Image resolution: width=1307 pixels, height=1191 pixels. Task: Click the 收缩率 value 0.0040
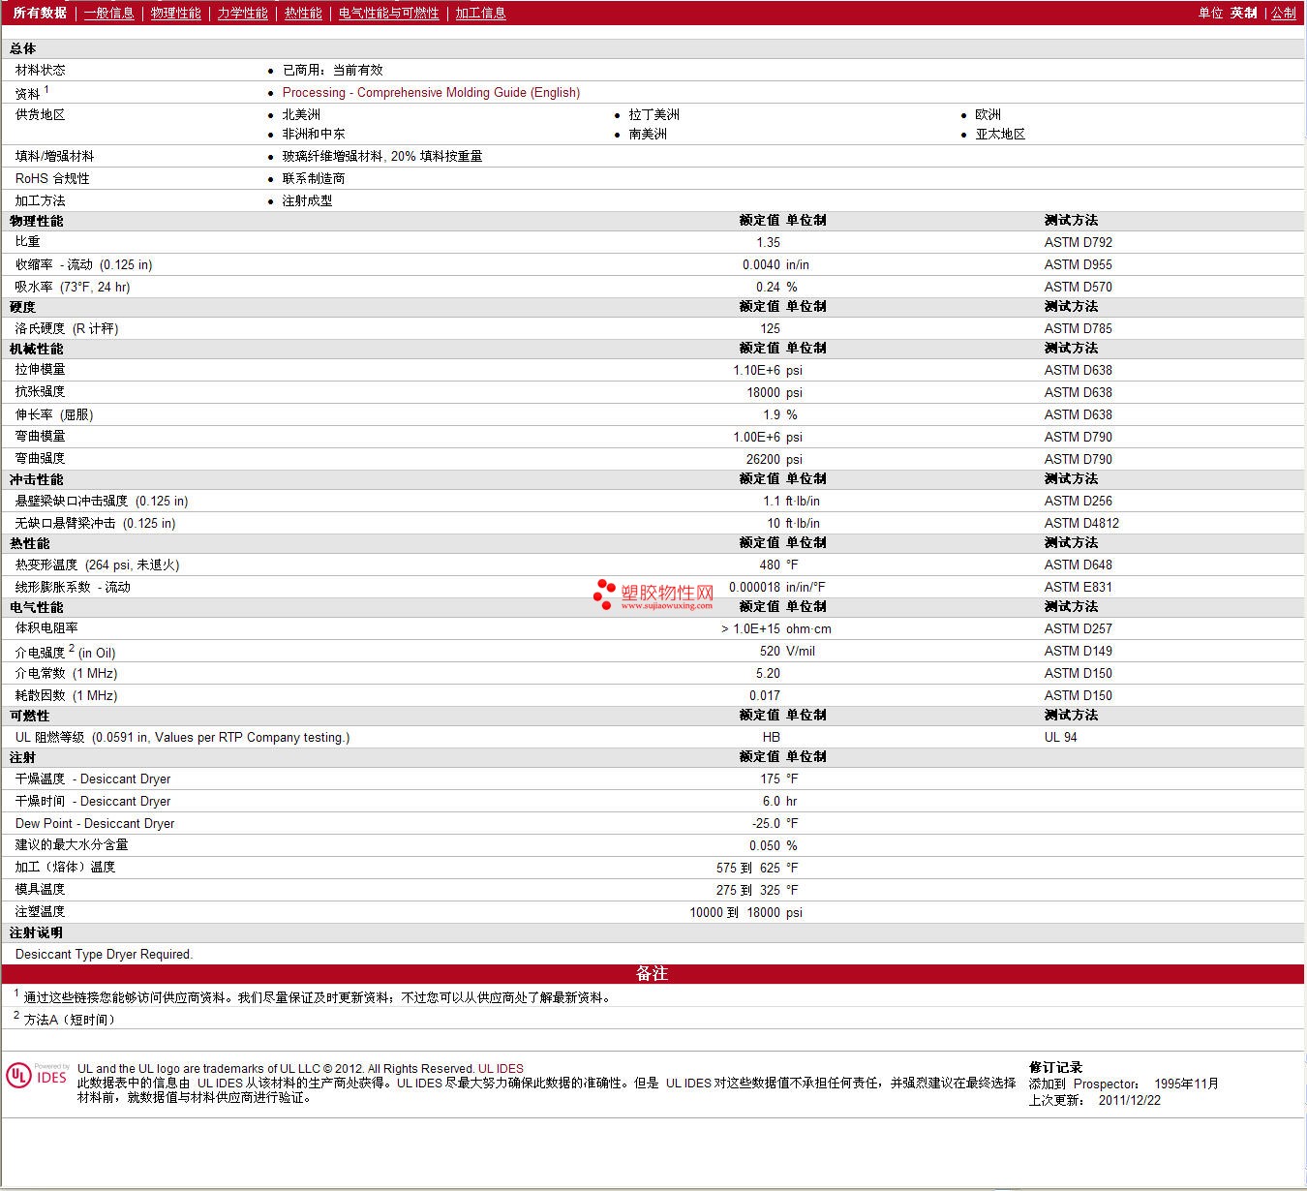[761, 264]
